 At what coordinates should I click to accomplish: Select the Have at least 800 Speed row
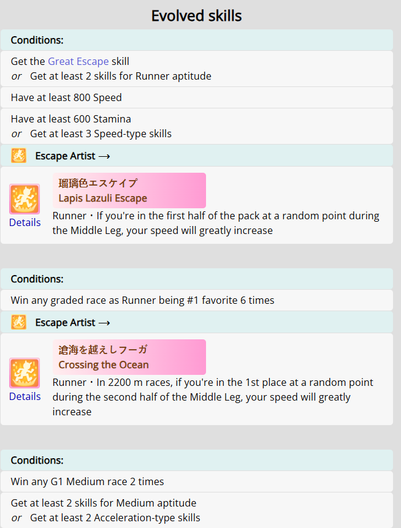(x=197, y=97)
